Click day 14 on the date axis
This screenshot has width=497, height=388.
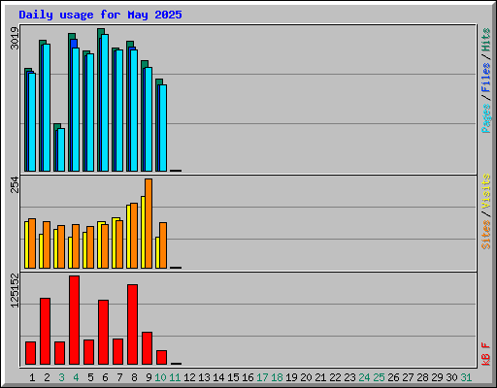[218, 377]
